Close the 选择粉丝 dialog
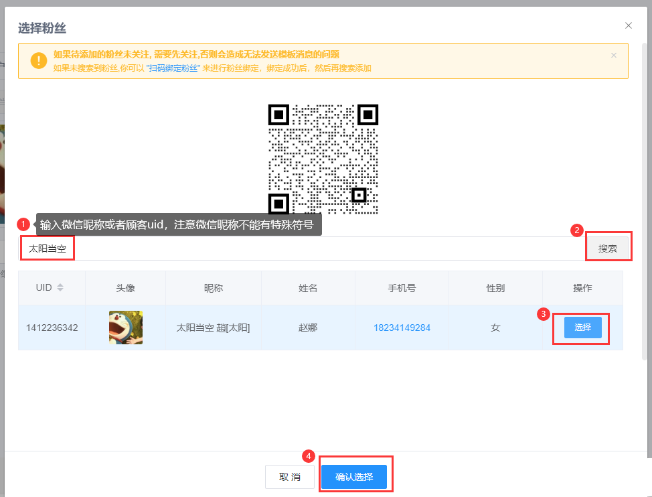Viewport: 652px width, 497px height. [x=629, y=25]
